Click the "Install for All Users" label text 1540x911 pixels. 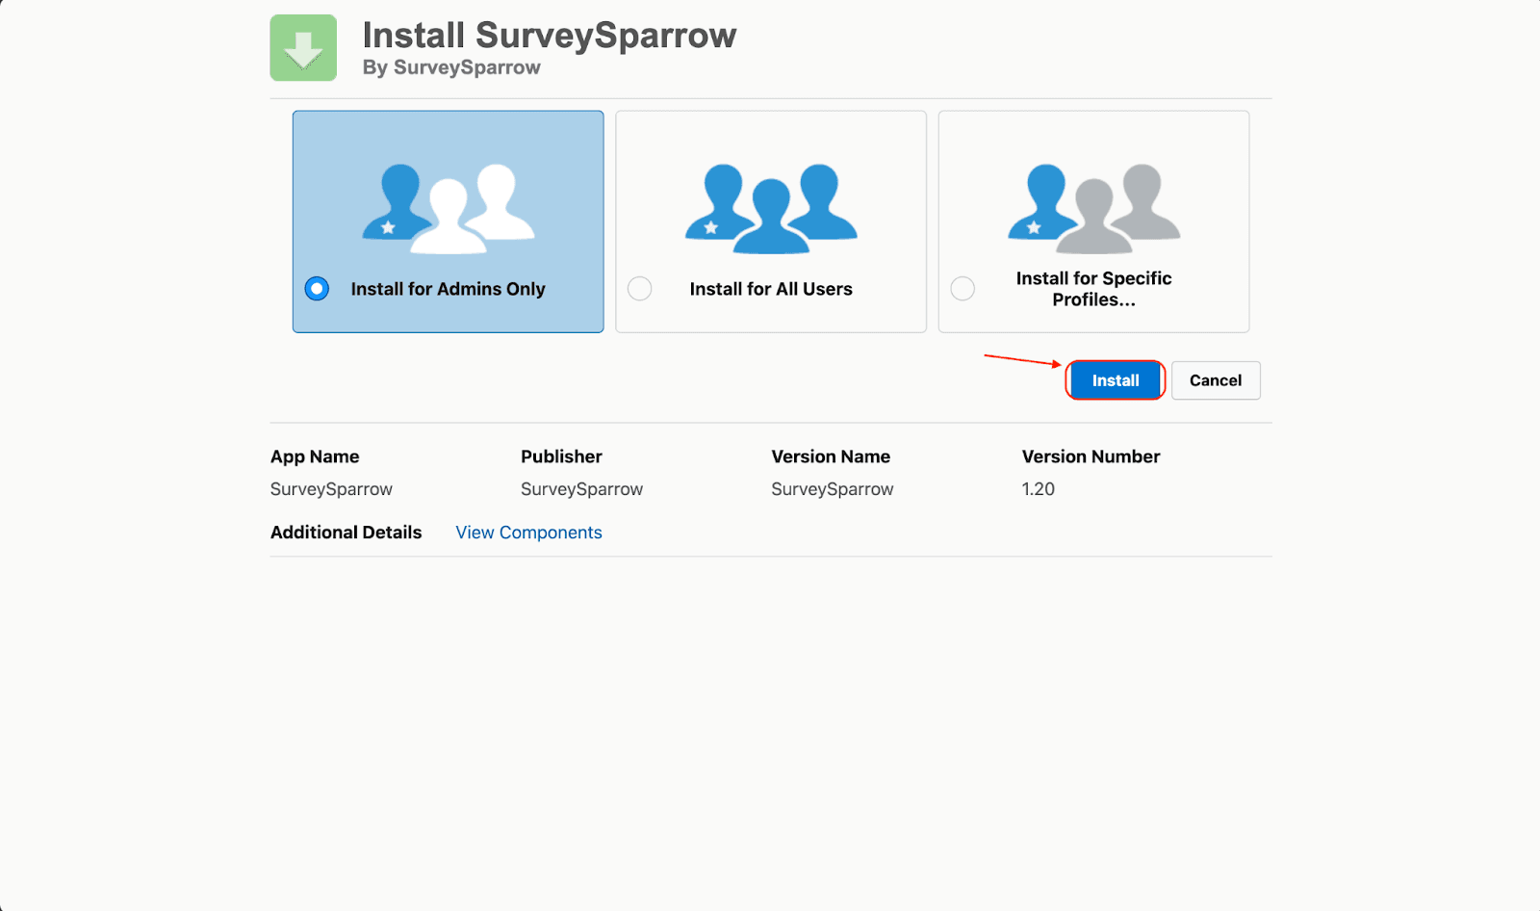771,289
